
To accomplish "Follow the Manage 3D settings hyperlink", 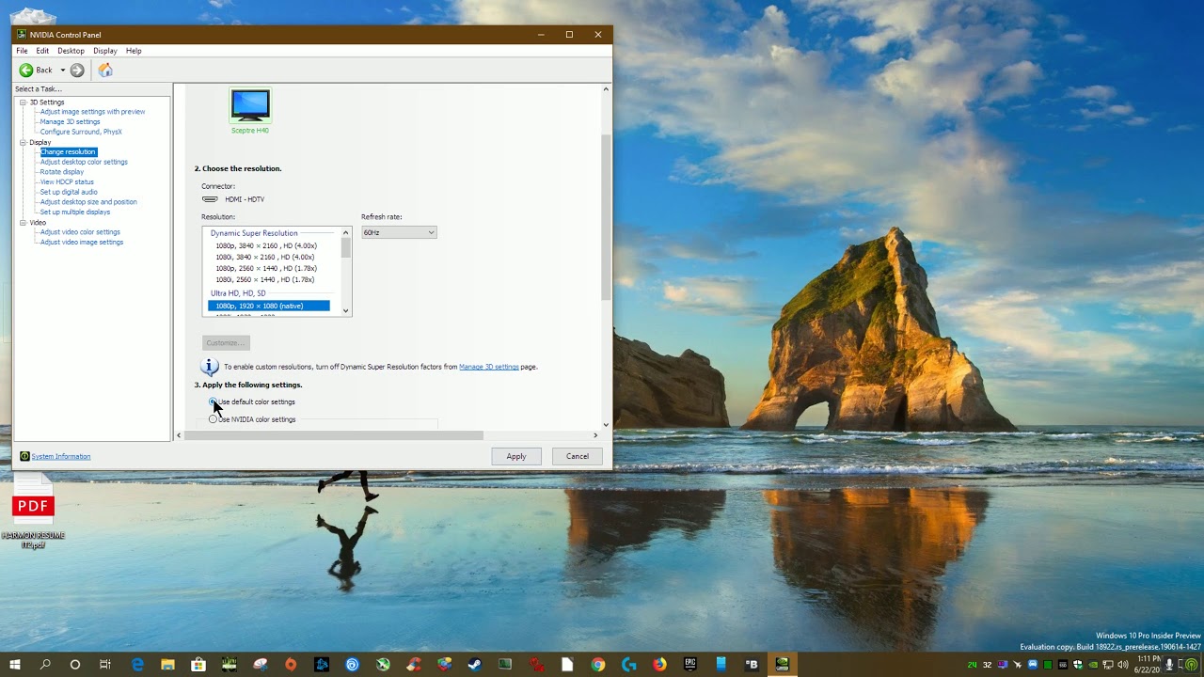I will coord(489,367).
